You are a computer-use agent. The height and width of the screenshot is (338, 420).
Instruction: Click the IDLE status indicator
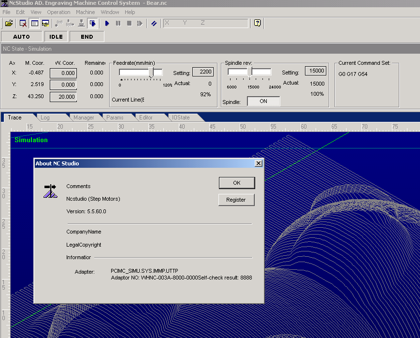(56, 37)
